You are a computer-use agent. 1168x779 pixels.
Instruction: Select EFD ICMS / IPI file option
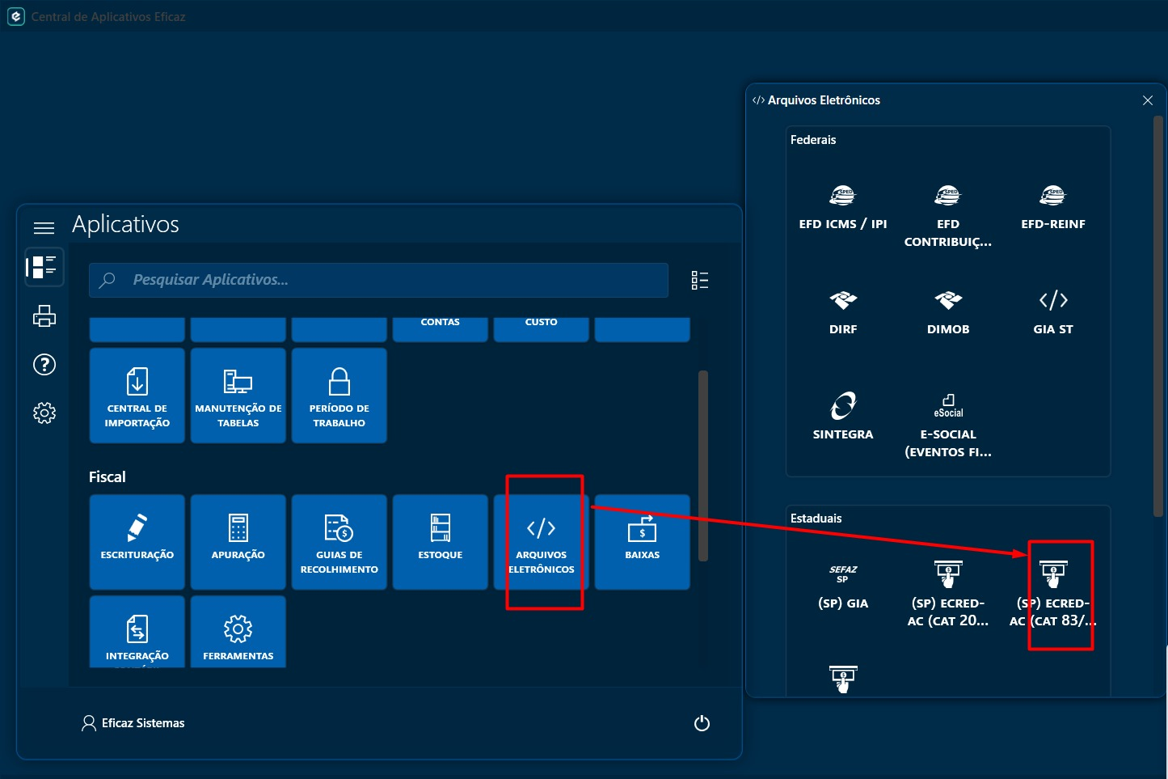click(842, 206)
